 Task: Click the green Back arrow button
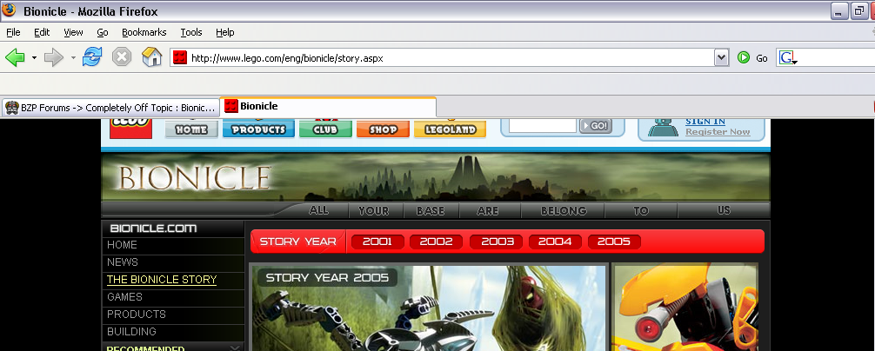tap(15, 57)
